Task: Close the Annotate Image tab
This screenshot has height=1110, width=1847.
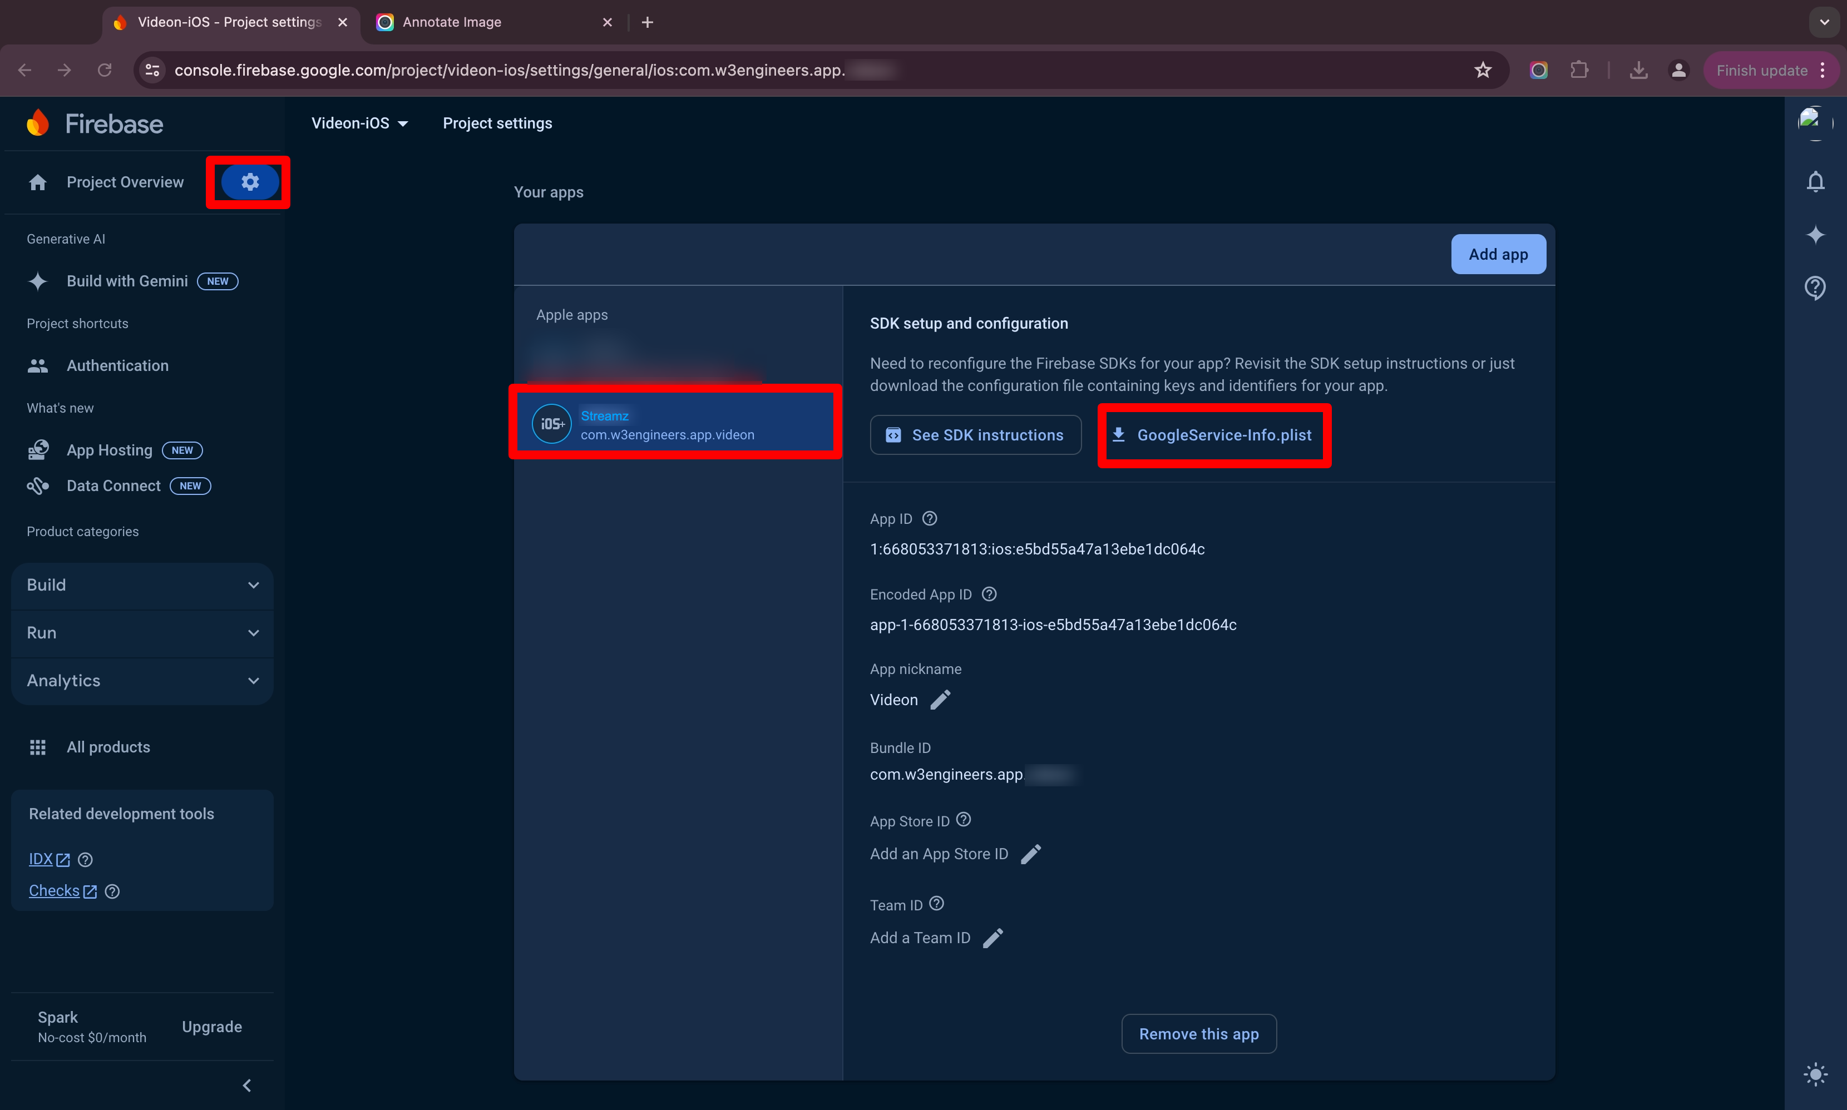Action: (x=608, y=22)
